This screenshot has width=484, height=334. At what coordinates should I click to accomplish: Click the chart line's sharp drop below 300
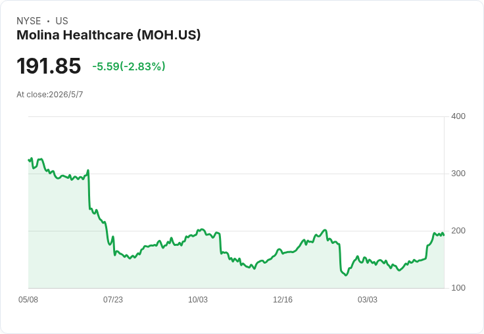coord(89,190)
